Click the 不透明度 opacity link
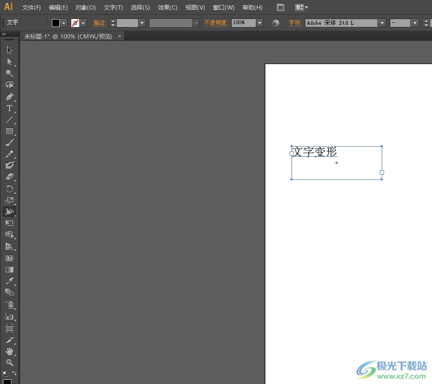Image resolution: width=432 pixels, height=384 pixels. (216, 23)
